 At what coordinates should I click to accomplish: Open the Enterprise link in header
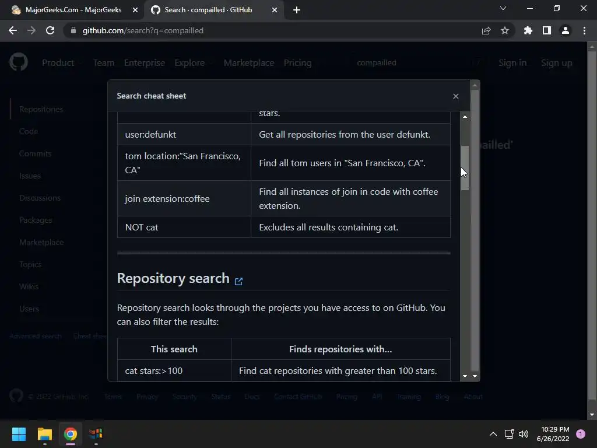(145, 63)
